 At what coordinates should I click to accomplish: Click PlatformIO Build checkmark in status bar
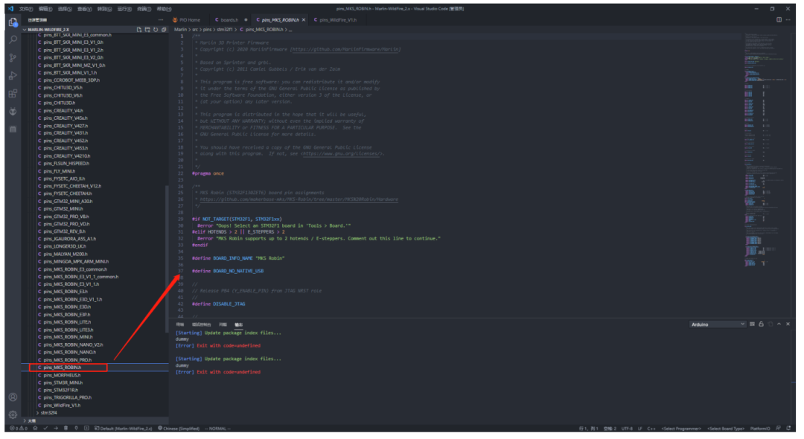click(x=45, y=429)
